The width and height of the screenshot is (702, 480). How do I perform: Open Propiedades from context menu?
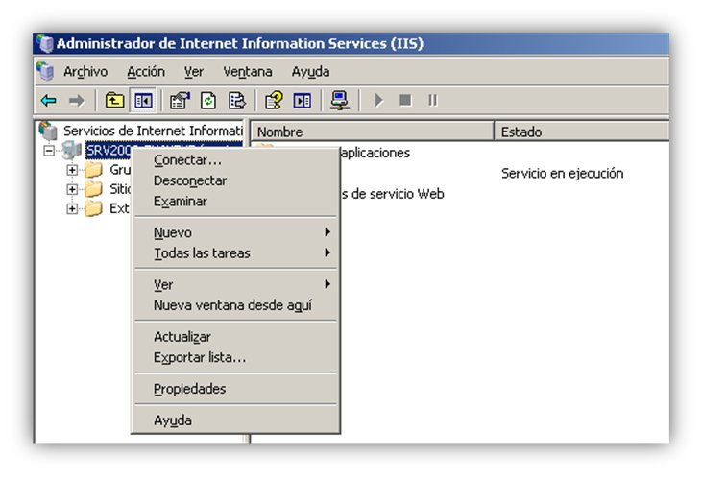[x=236, y=389]
